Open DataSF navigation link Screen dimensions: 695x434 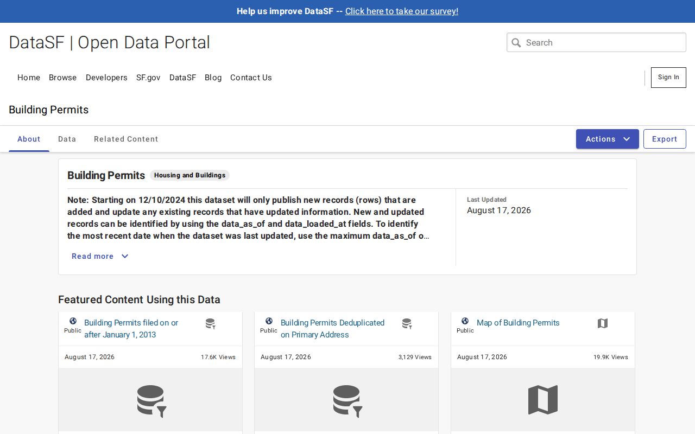(182, 78)
